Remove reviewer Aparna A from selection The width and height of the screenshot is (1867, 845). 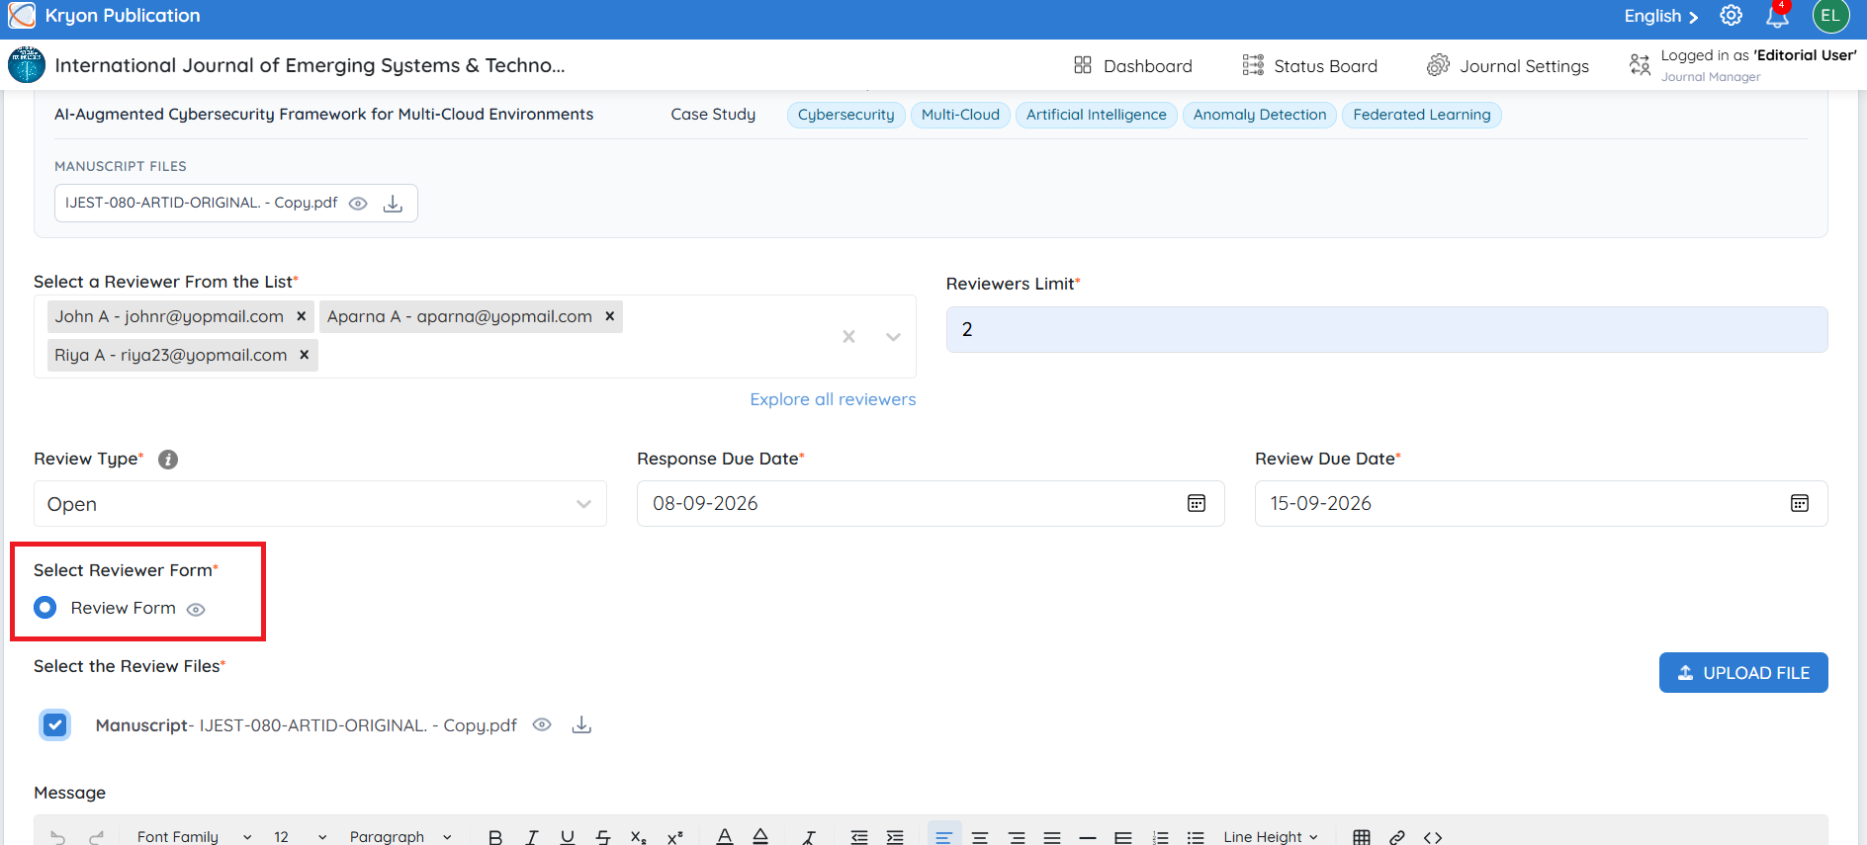(610, 316)
